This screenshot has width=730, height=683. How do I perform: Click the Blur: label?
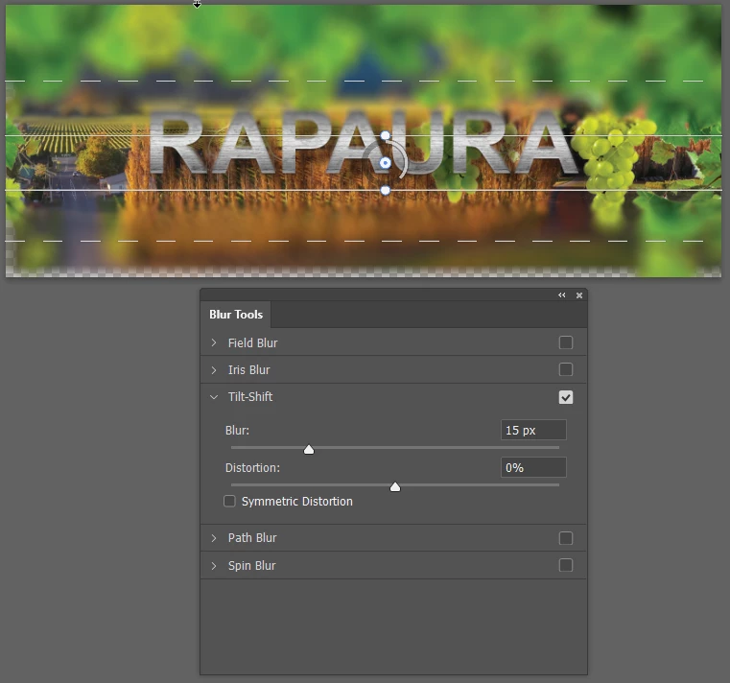pos(237,430)
